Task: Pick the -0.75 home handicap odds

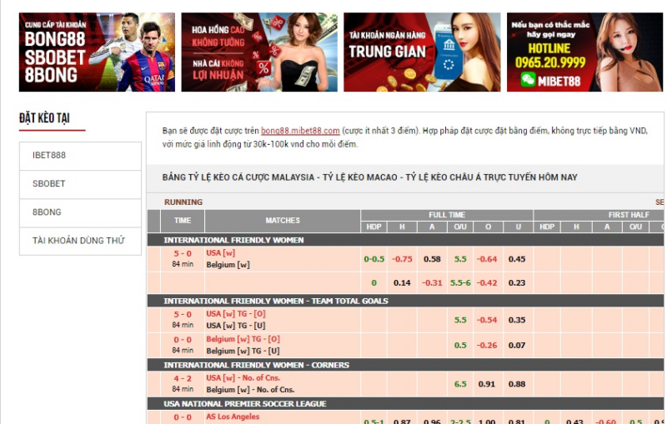Action: tap(403, 259)
